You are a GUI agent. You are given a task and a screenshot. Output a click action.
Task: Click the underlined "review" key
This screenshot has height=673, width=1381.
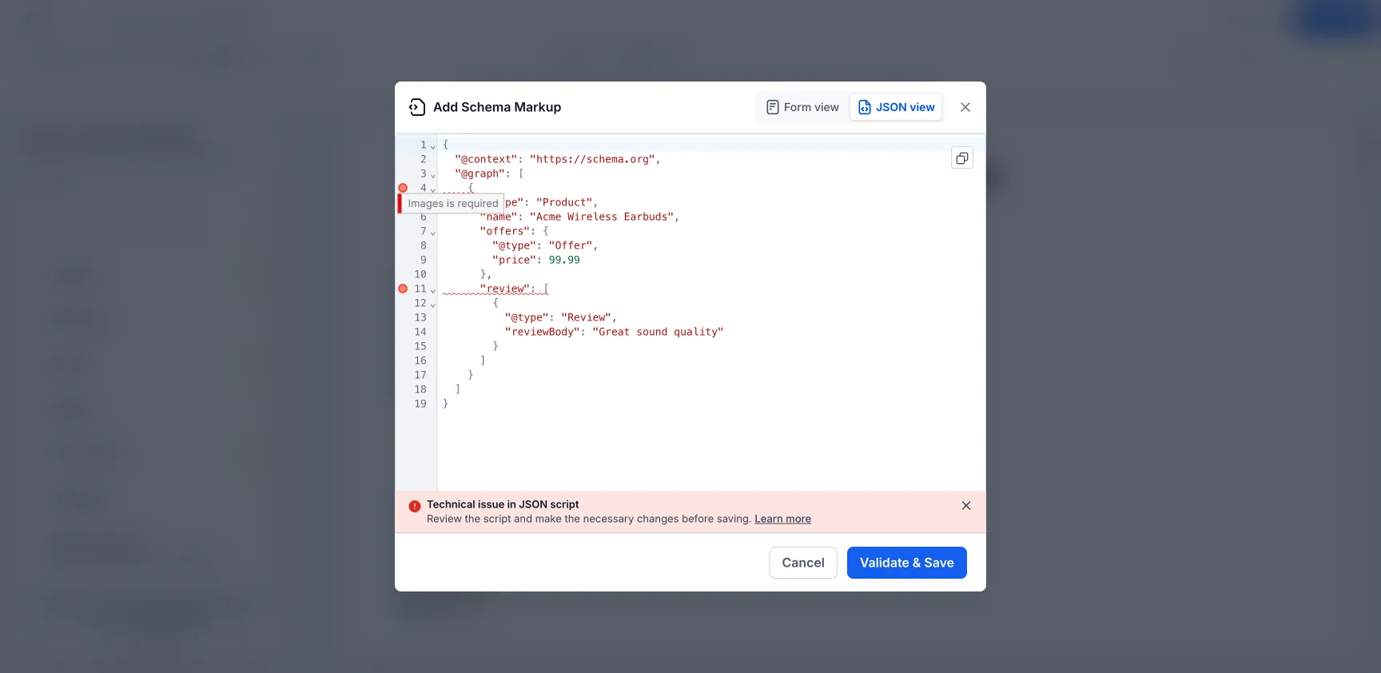click(x=505, y=289)
